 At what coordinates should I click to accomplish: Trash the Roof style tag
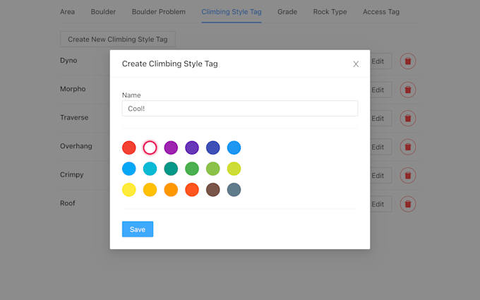coord(408,204)
